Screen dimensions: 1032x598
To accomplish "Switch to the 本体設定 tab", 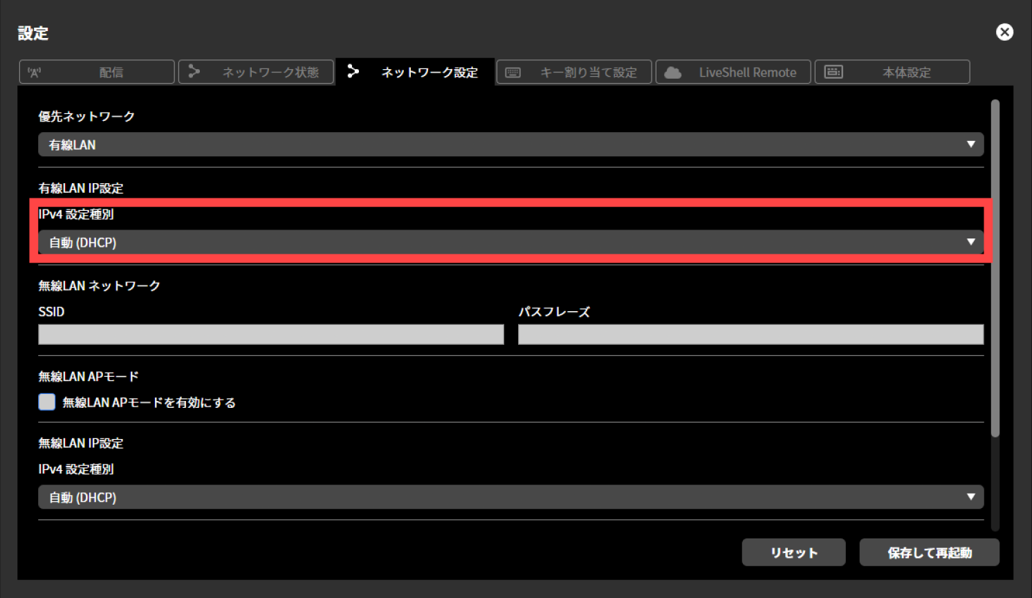I will pos(892,71).
